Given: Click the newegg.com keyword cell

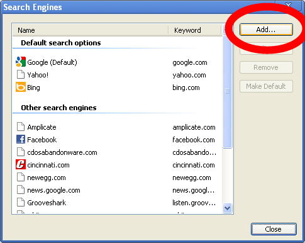Looking at the screenshot, I should tap(192, 178).
